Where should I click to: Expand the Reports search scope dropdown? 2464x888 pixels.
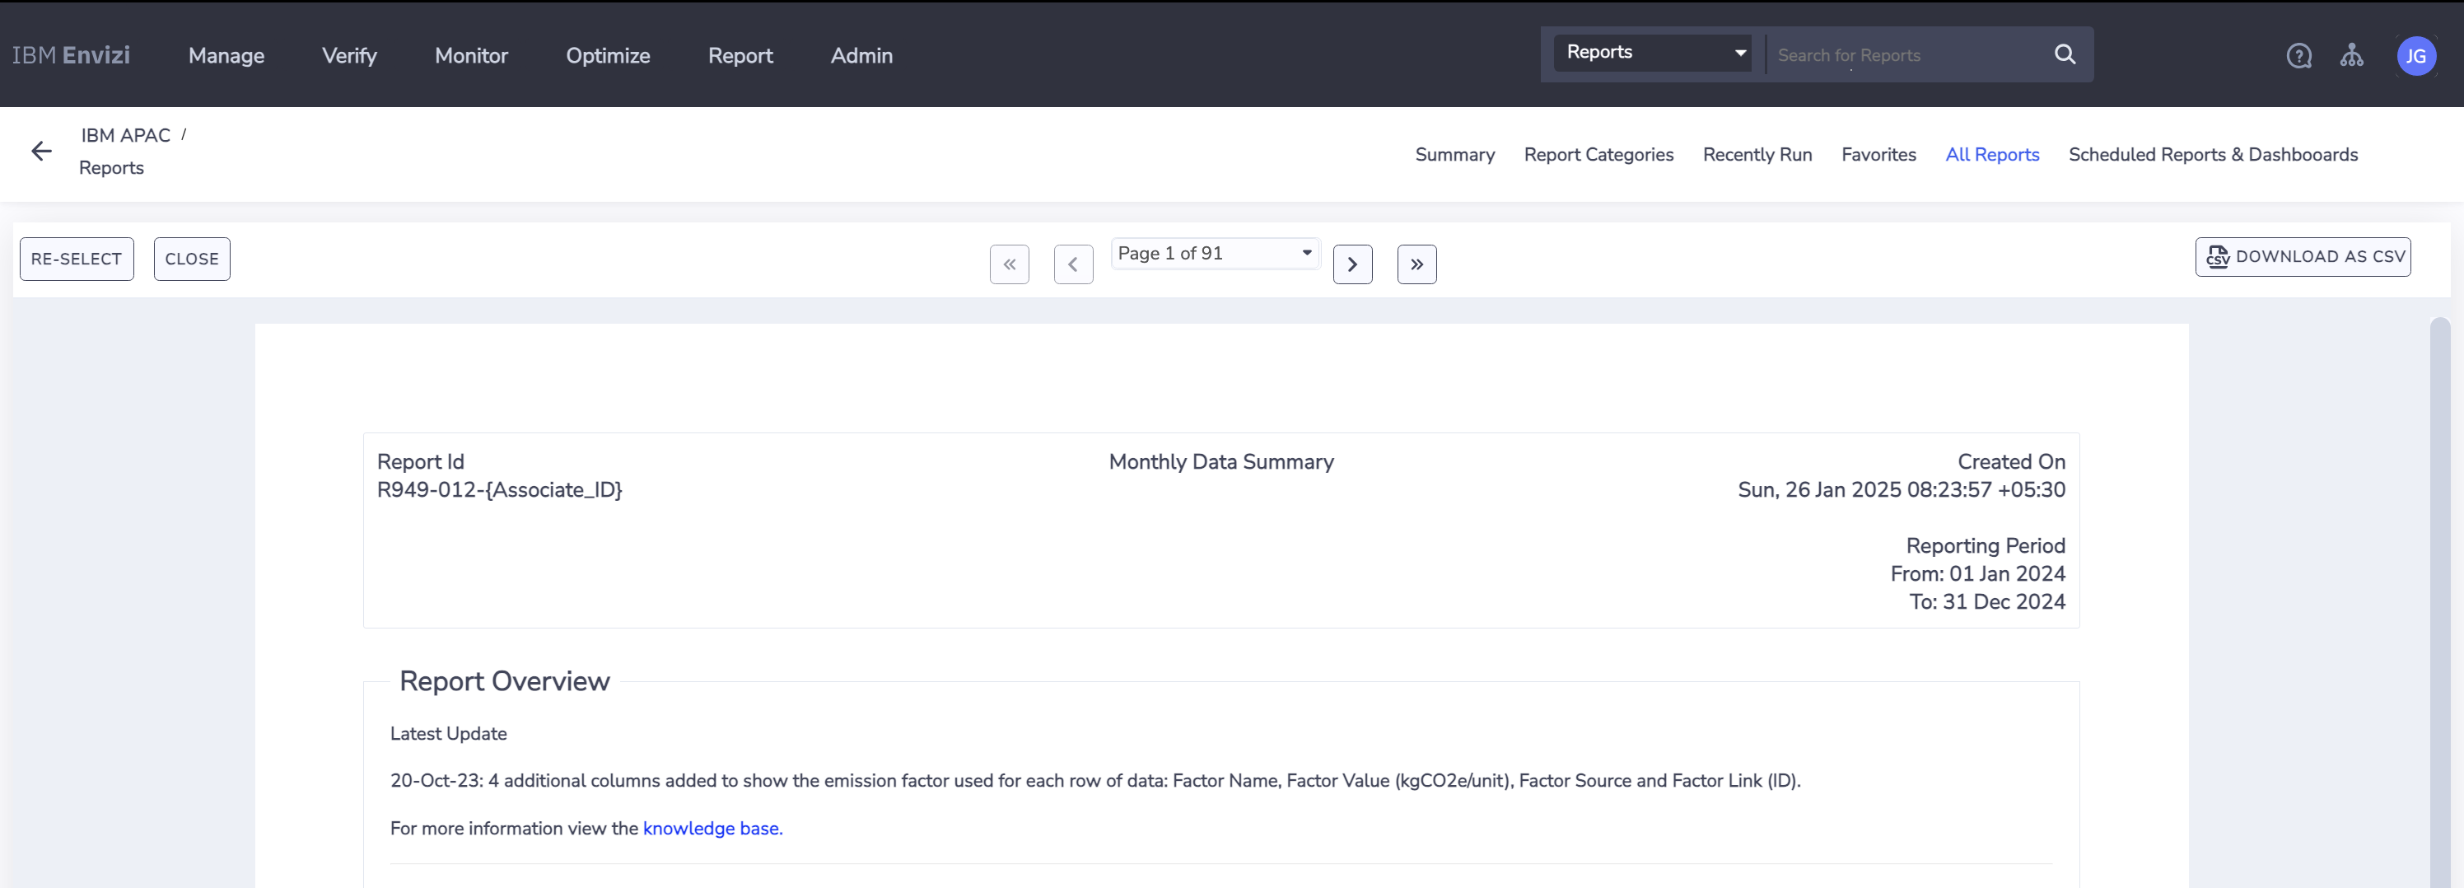pos(1652,53)
